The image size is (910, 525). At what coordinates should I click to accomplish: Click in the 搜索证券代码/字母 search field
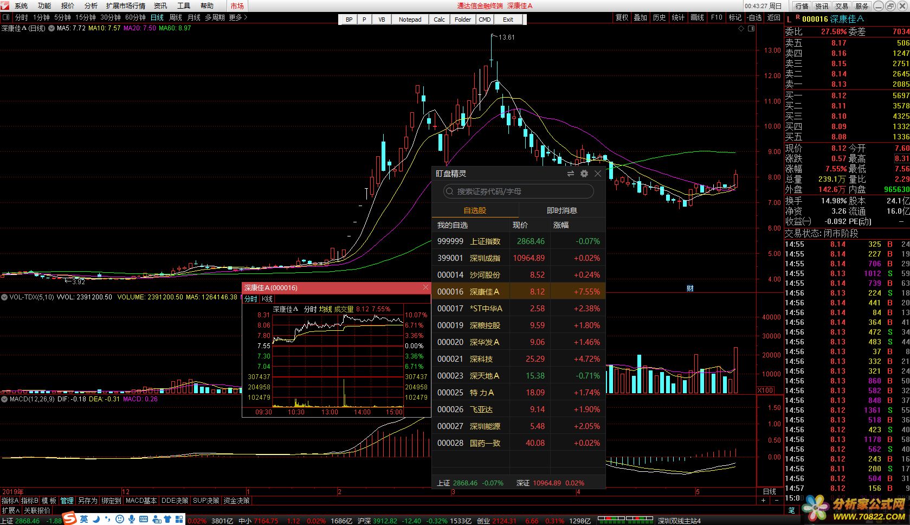point(519,191)
